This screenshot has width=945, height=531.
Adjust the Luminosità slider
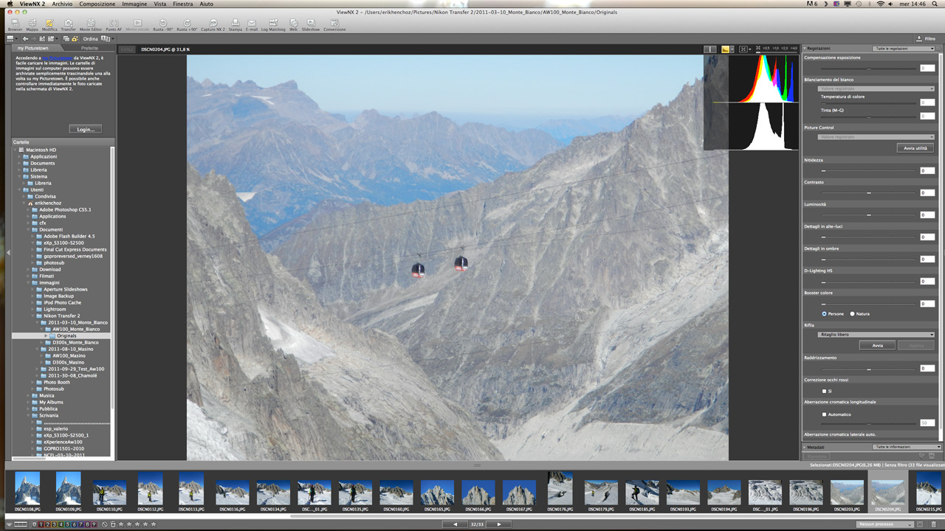point(869,215)
